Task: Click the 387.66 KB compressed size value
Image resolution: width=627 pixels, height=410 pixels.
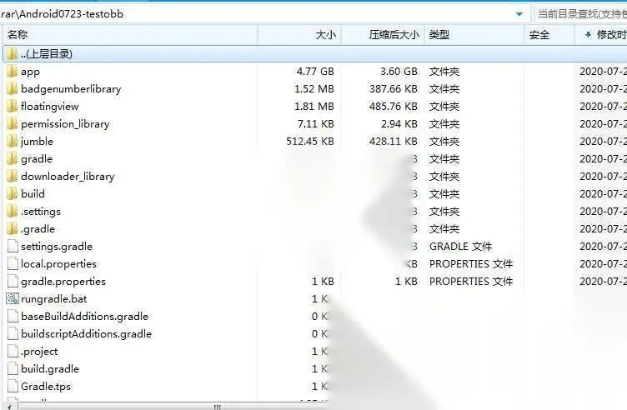Action: click(x=394, y=88)
